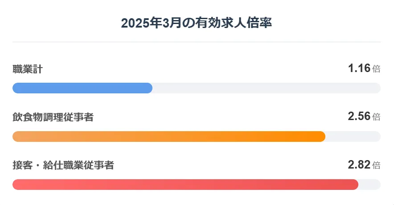The image size is (394, 205).
Task: Click the 倍 unit beside 1.16
Action: (376, 69)
